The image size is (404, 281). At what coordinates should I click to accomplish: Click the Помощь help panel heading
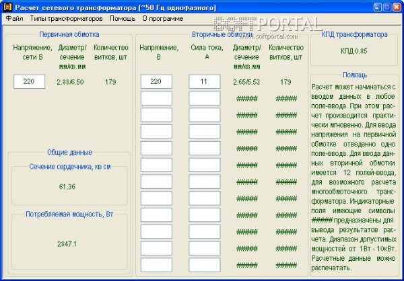pos(355,75)
